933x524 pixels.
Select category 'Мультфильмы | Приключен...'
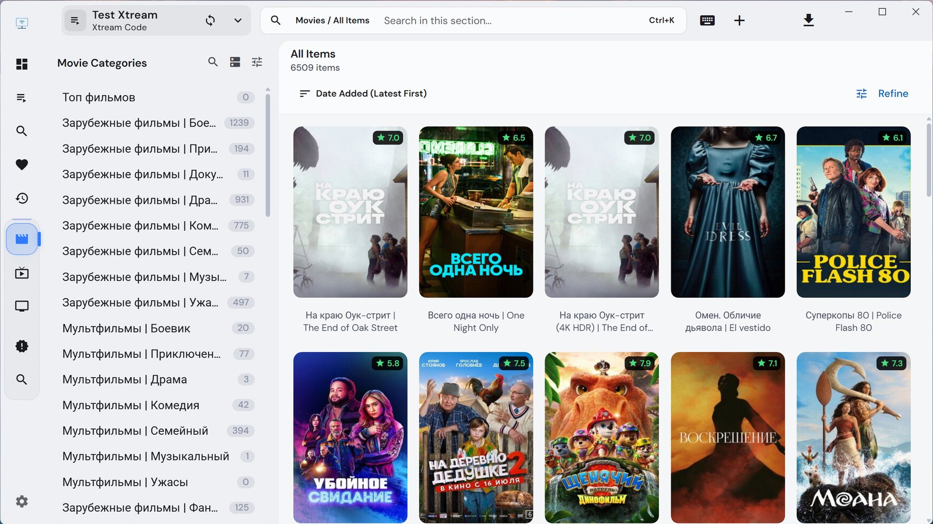157,354
